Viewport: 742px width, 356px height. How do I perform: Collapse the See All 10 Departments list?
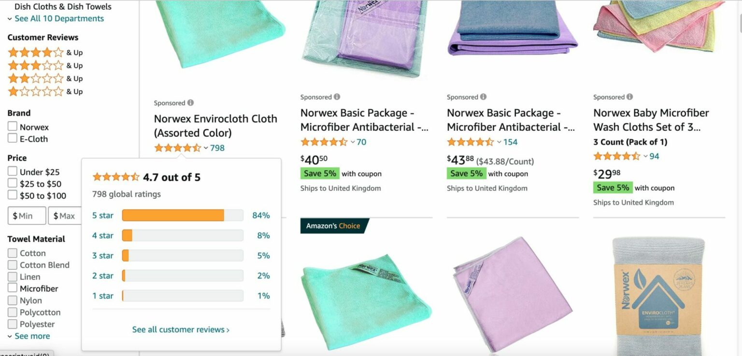57,18
